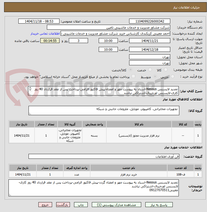Click the شهر محل تحویل field تهران
This screenshot has height=212, width=207.
150,63
